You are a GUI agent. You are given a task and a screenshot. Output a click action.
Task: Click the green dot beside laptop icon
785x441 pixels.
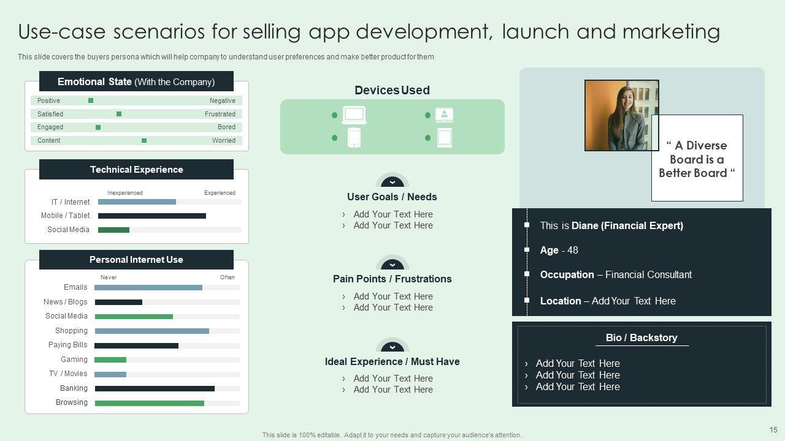[334, 115]
